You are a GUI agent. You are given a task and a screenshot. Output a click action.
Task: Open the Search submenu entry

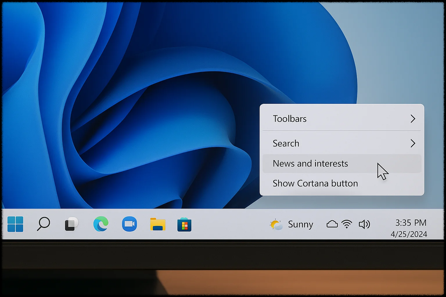point(342,143)
